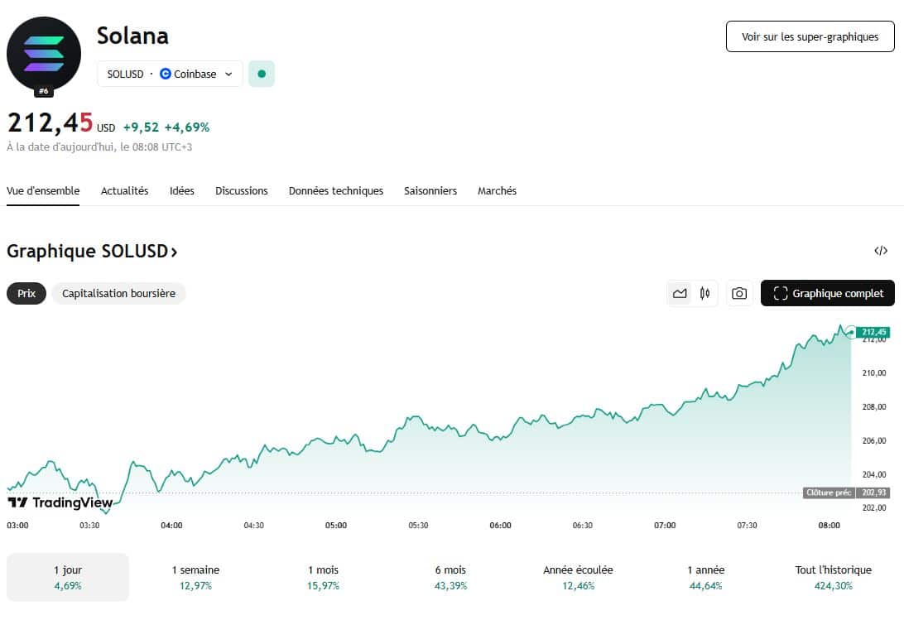Click the 08:00 time axis label

[x=829, y=526]
